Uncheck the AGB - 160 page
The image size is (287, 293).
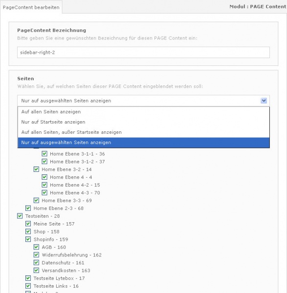36,247
